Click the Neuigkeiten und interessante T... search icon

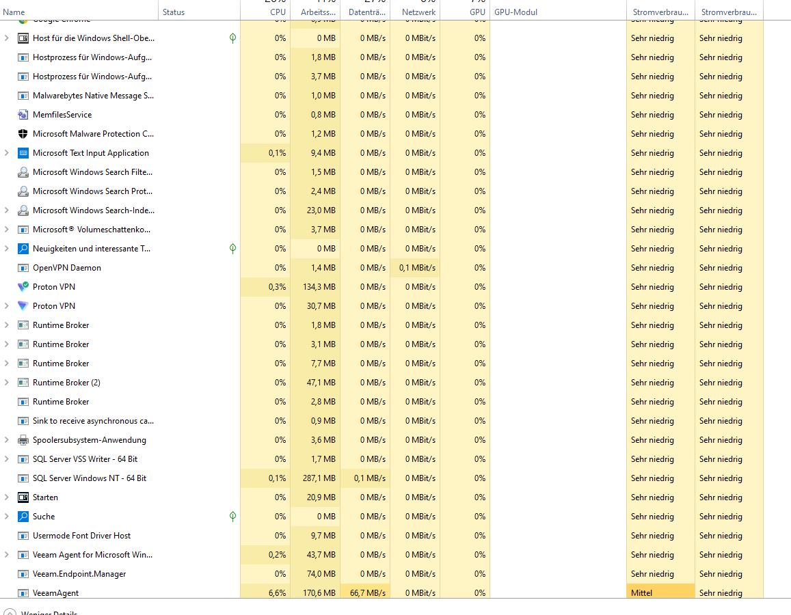tap(23, 249)
